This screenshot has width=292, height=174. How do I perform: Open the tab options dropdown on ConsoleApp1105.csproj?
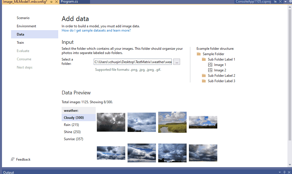[x=285, y=1]
